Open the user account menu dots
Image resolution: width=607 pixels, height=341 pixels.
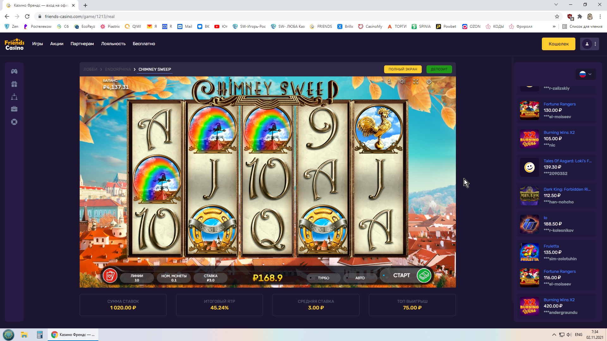tap(595, 44)
